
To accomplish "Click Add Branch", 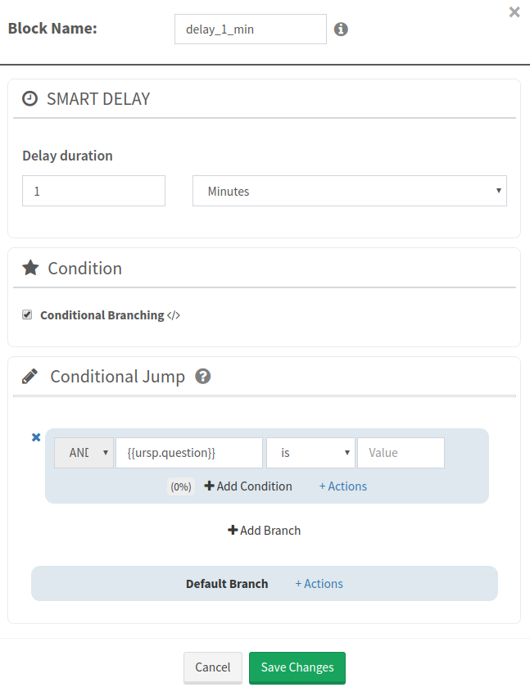I will pyautogui.click(x=265, y=531).
